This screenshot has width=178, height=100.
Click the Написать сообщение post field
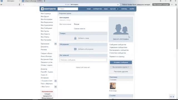point(83,60)
